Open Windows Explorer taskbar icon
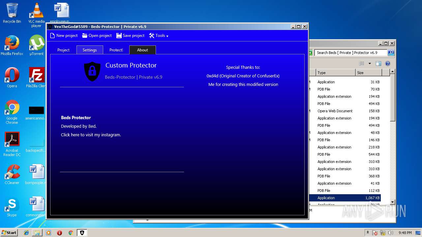 [x=37, y=233]
